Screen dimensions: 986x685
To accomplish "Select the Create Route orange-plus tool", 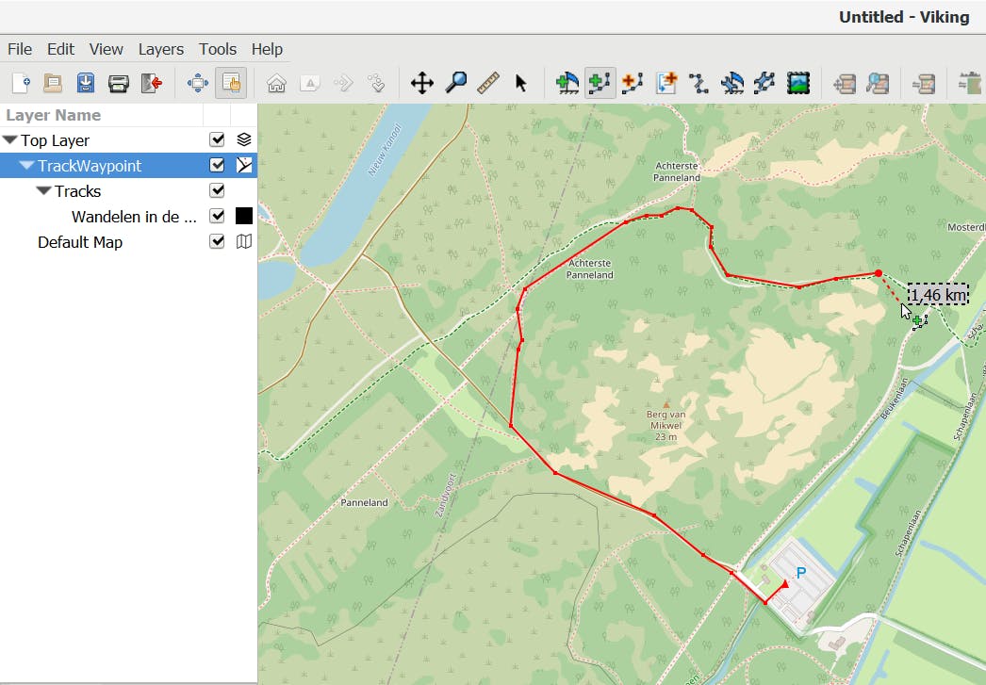I will (x=633, y=83).
